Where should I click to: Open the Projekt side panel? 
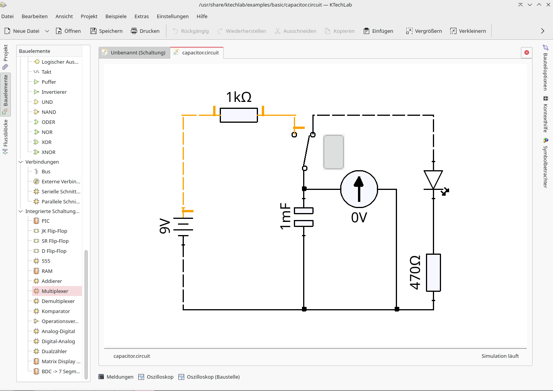[x=5, y=57]
